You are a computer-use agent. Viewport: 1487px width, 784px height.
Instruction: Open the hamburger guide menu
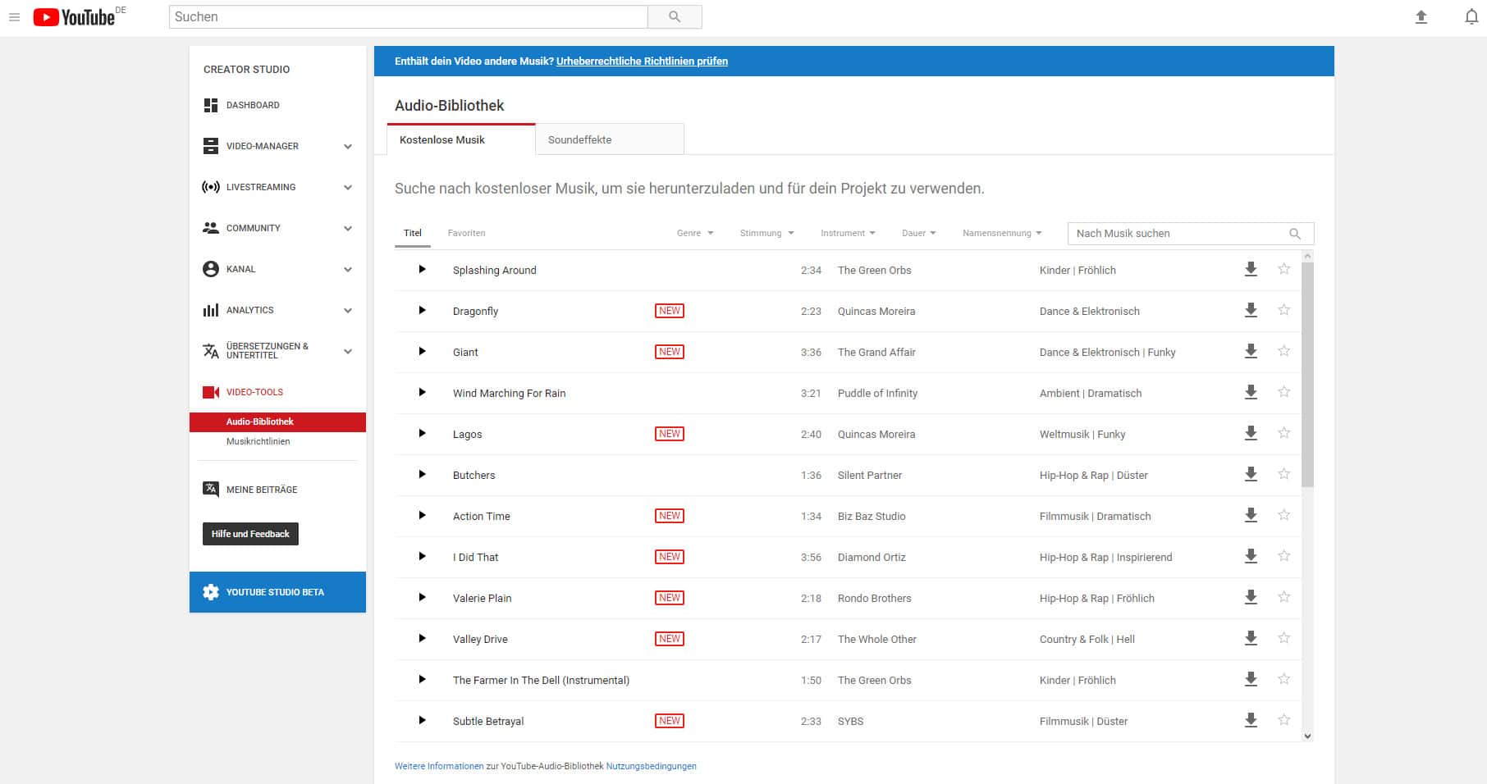[x=14, y=16]
